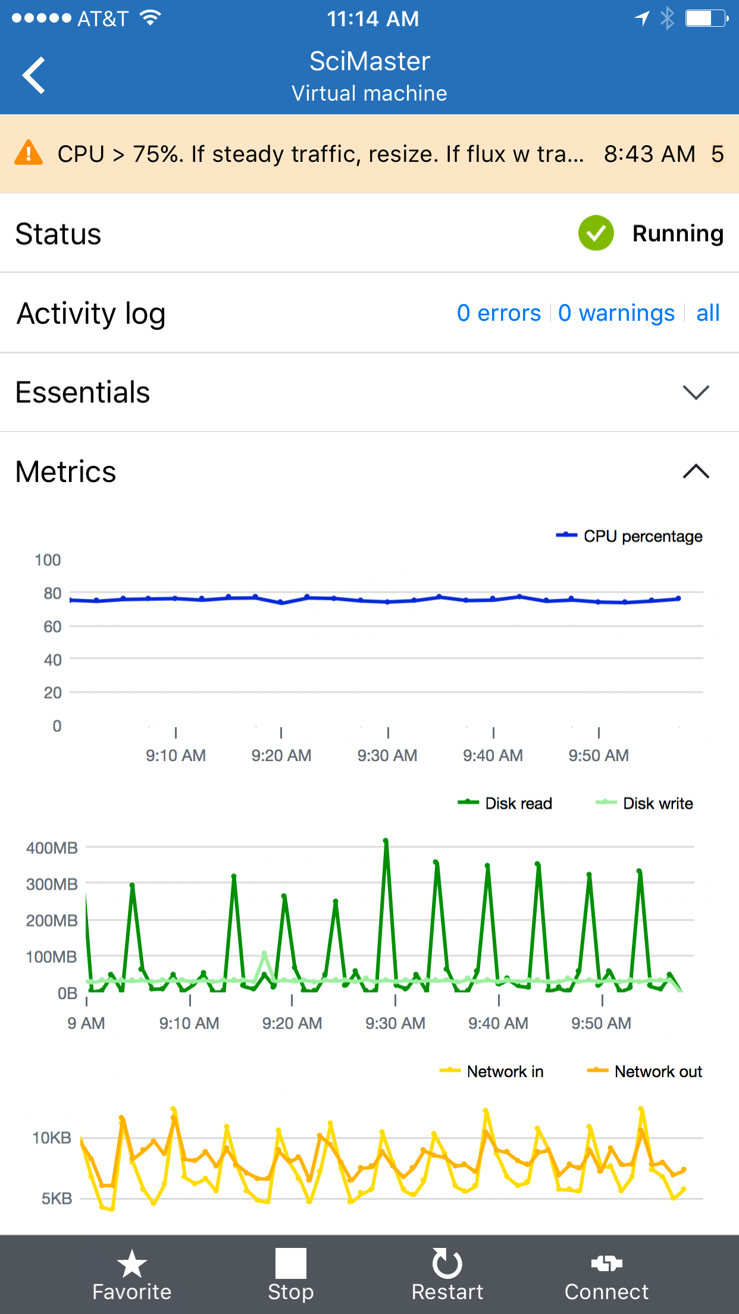Screen dimensions: 739x1314
Task: Tap the green Running checkmark icon
Action: tap(596, 233)
